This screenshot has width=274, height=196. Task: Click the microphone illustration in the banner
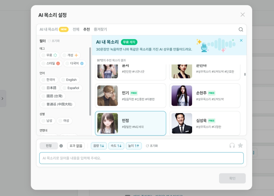(x=204, y=47)
